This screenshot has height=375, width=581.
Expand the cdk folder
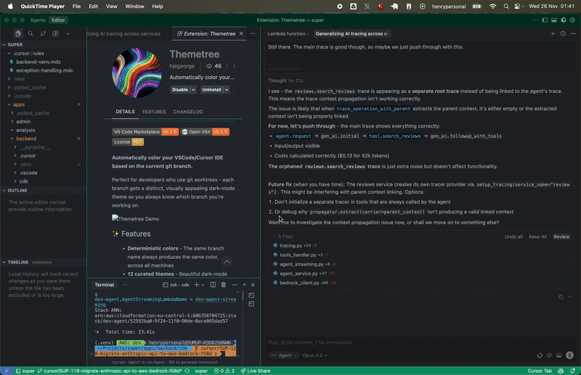(24, 181)
